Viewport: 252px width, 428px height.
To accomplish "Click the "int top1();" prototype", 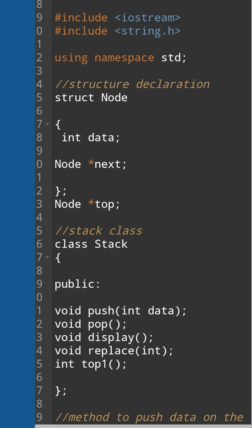I will pos(91,364).
